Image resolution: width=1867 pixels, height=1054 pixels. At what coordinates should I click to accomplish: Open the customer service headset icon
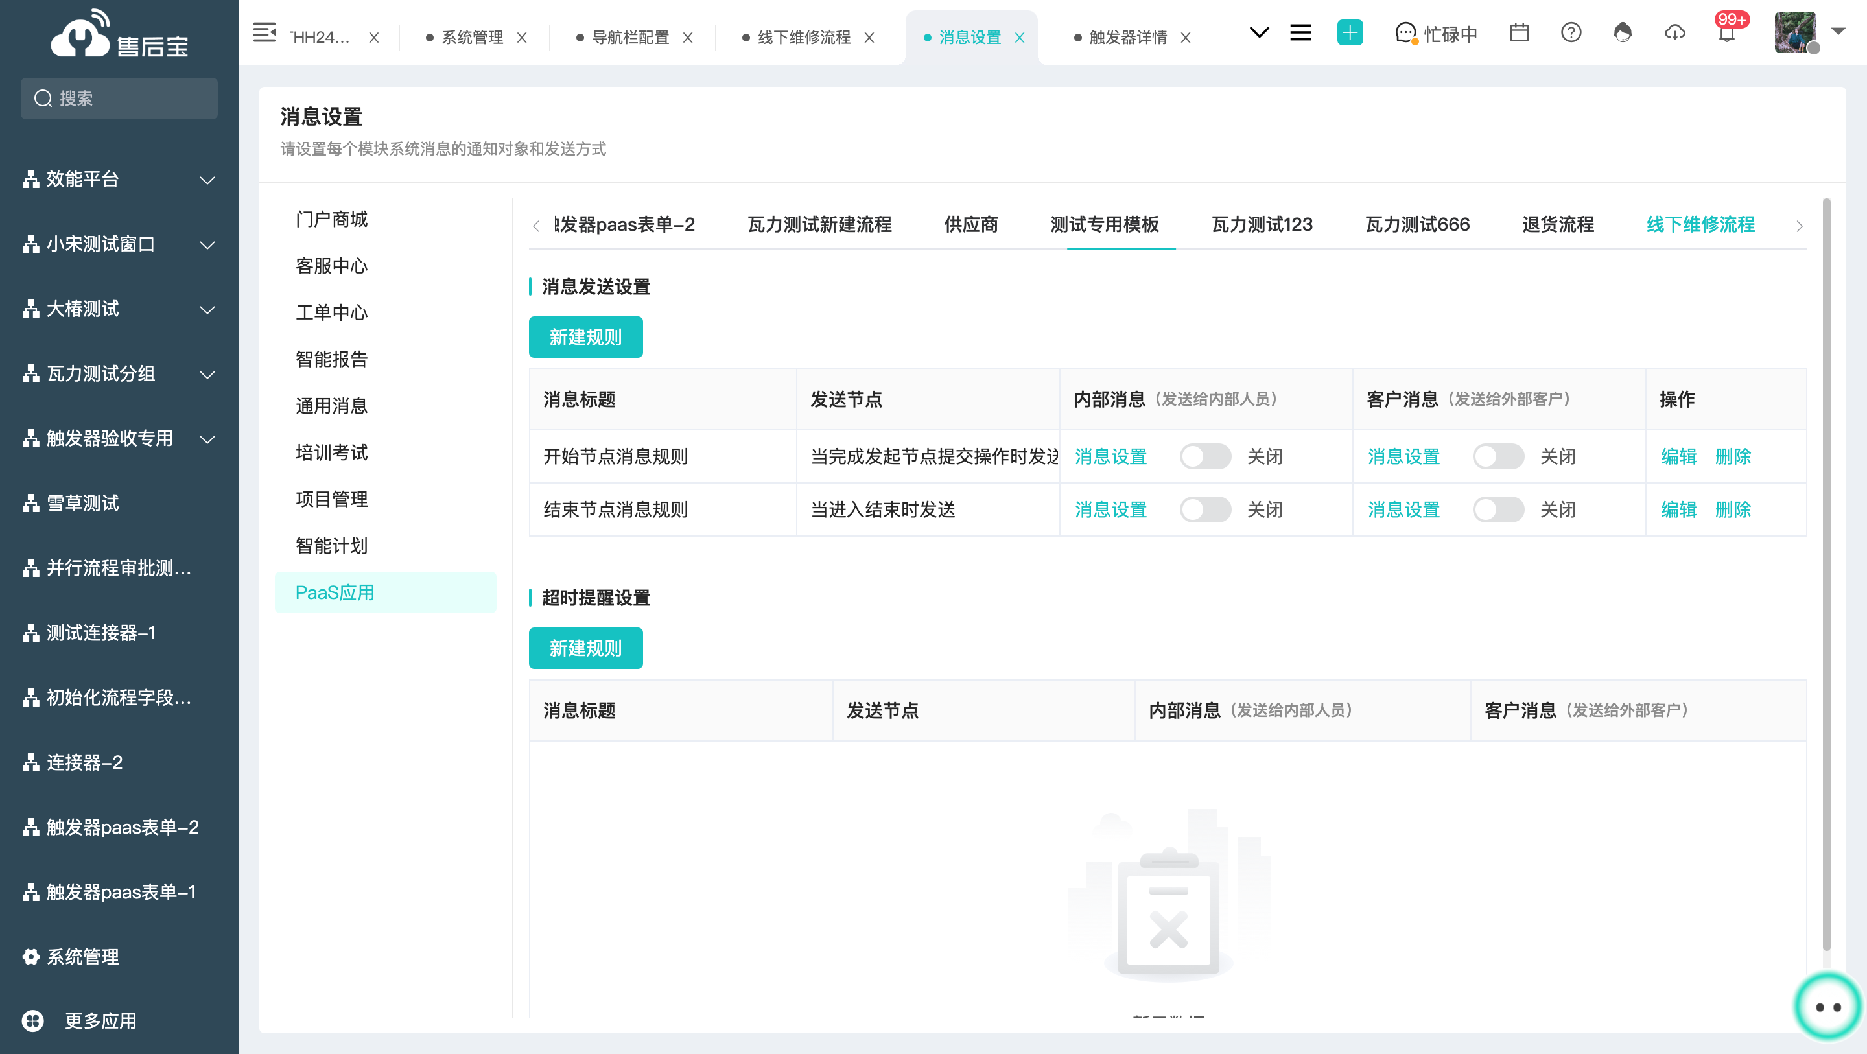(1623, 32)
